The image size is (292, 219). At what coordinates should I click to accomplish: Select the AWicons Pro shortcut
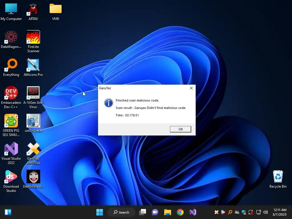click(x=33, y=67)
